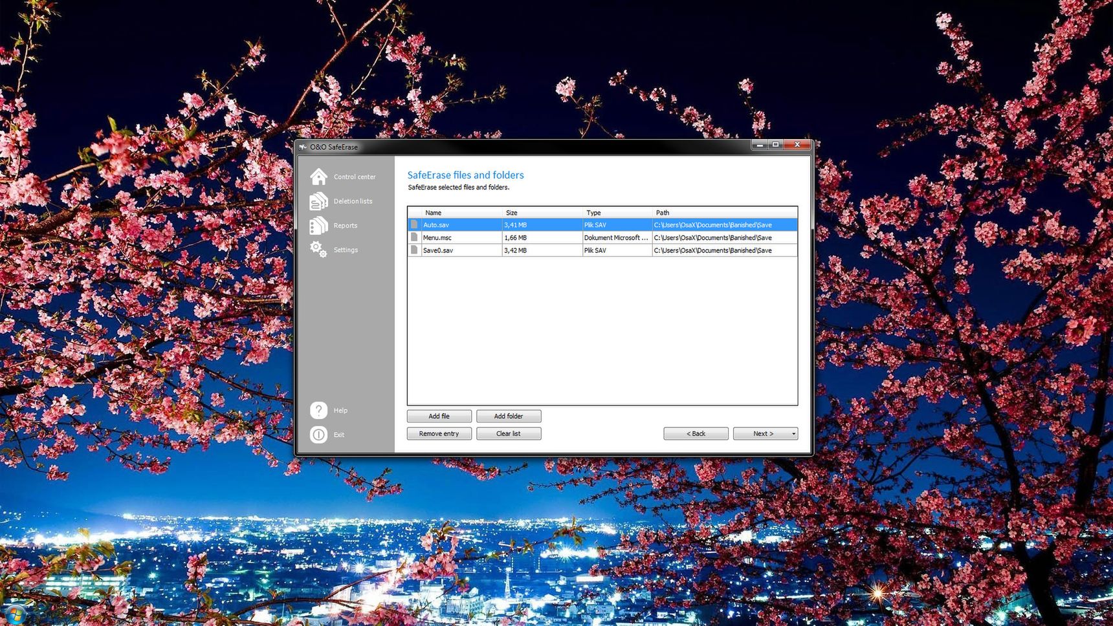
Task: Select the Menu.msc file name
Action: (x=437, y=238)
